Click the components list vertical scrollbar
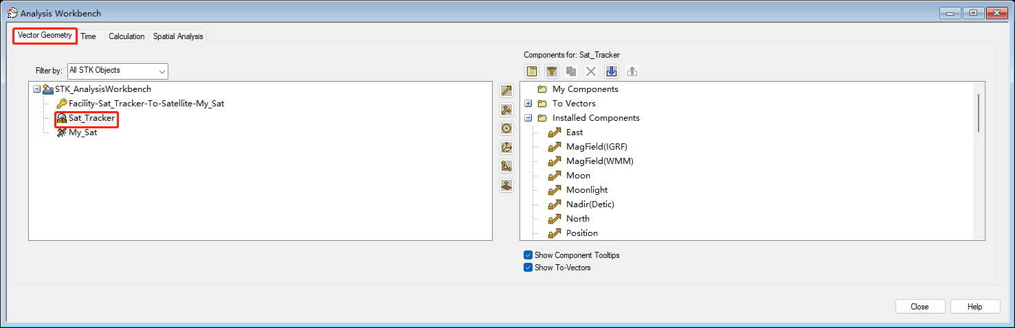 coord(978,113)
